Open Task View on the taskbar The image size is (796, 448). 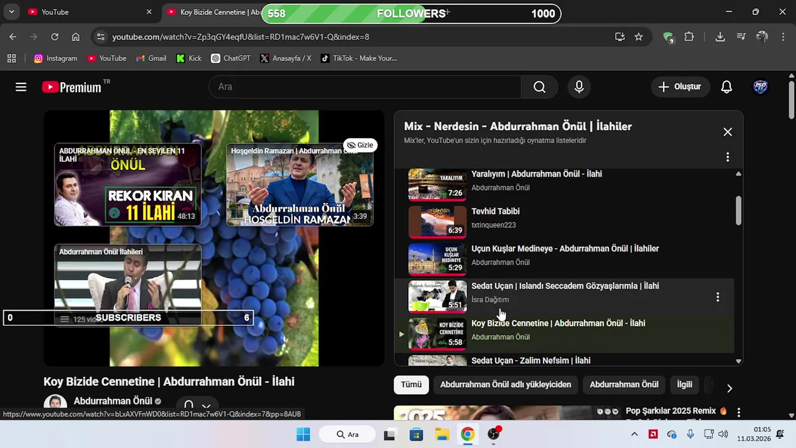tap(389, 434)
